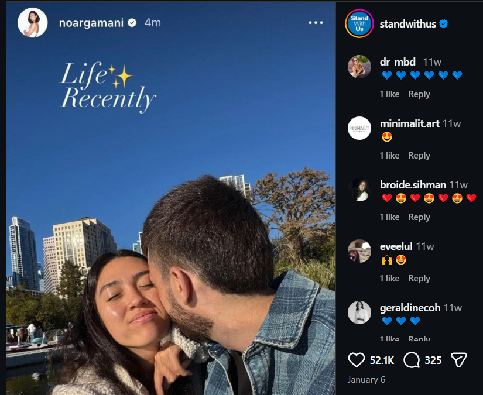Open StandWithUs profile avatar
483x395 pixels.
coord(359,24)
